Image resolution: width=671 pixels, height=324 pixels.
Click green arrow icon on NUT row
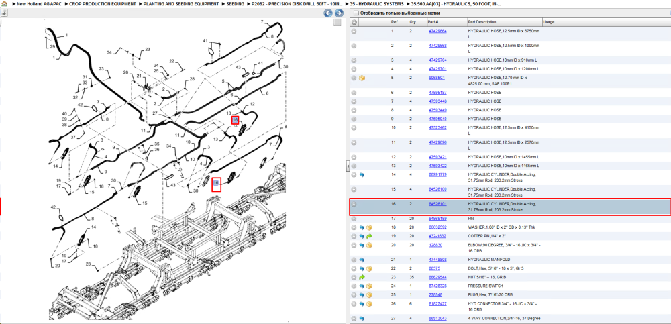click(x=362, y=277)
